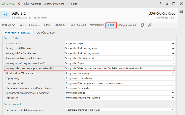Image resolution: width=185 pixels, height=115 pixels.
Task: Open the help question mark icon
Action: [x=160, y=4]
